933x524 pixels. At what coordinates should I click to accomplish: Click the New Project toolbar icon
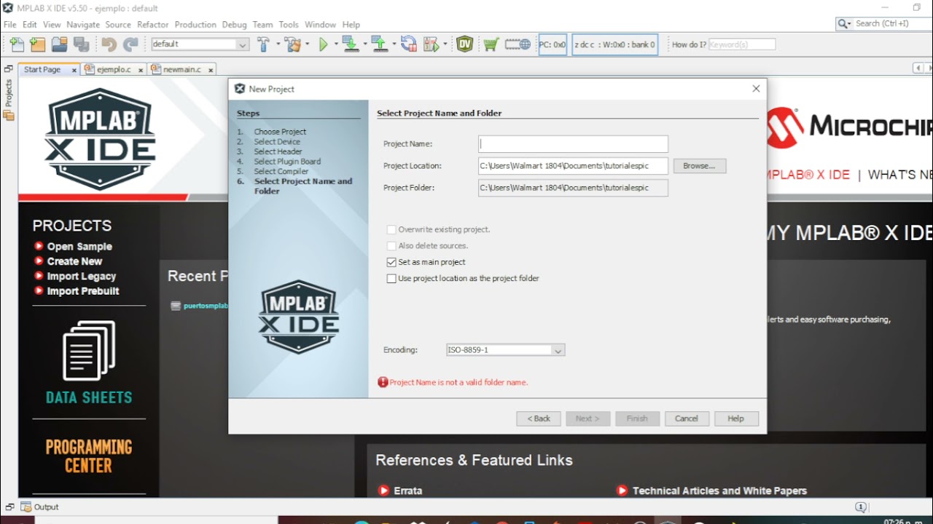point(38,44)
